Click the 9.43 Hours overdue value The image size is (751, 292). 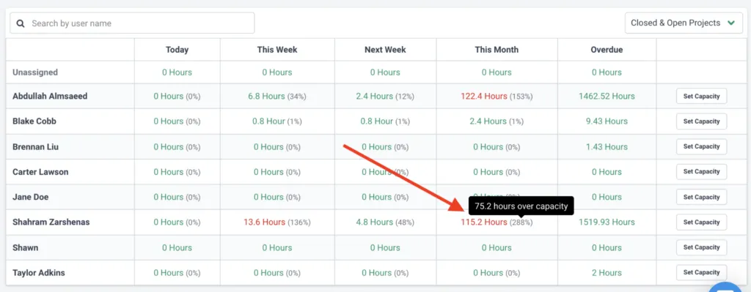point(607,121)
